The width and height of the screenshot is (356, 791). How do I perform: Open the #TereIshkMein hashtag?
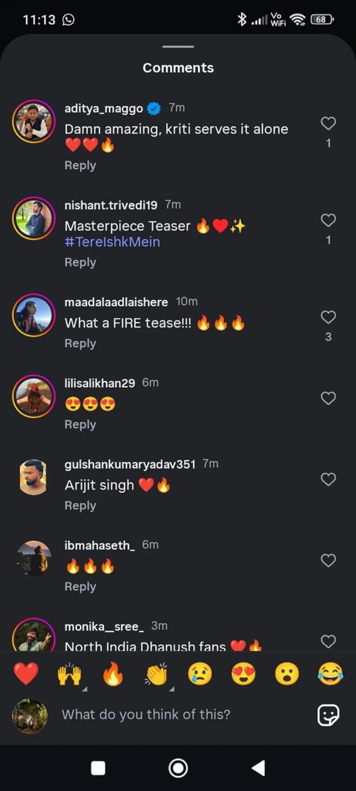(x=112, y=242)
